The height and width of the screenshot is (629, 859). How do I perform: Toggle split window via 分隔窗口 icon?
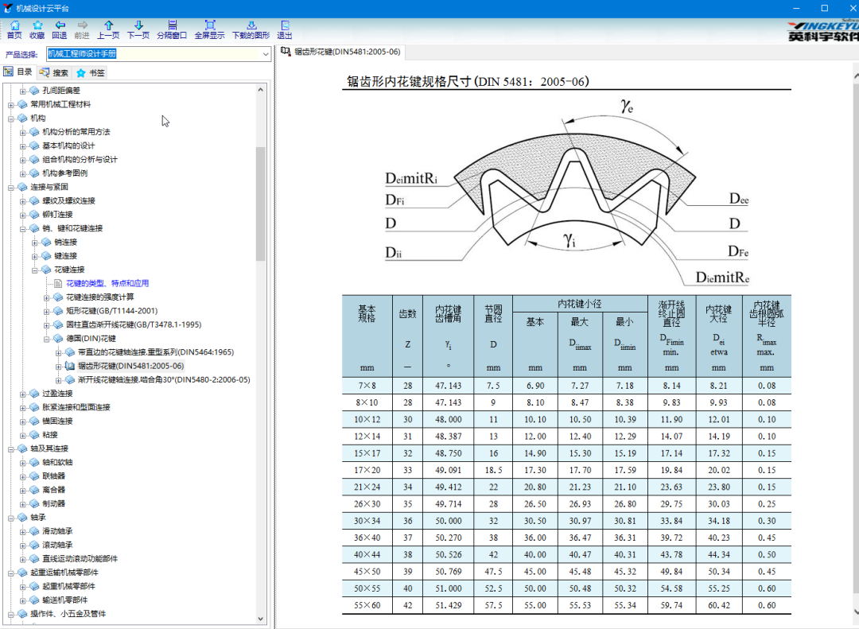(x=172, y=29)
